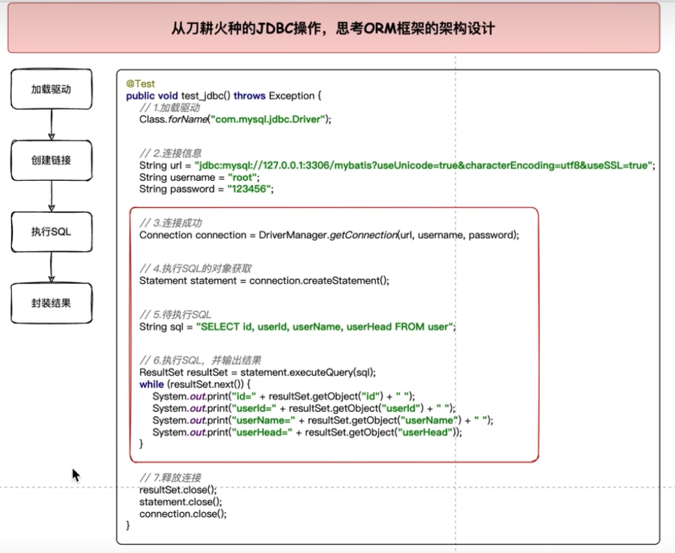
Task: Click the Class.forName driver loading line
Action: coord(235,119)
